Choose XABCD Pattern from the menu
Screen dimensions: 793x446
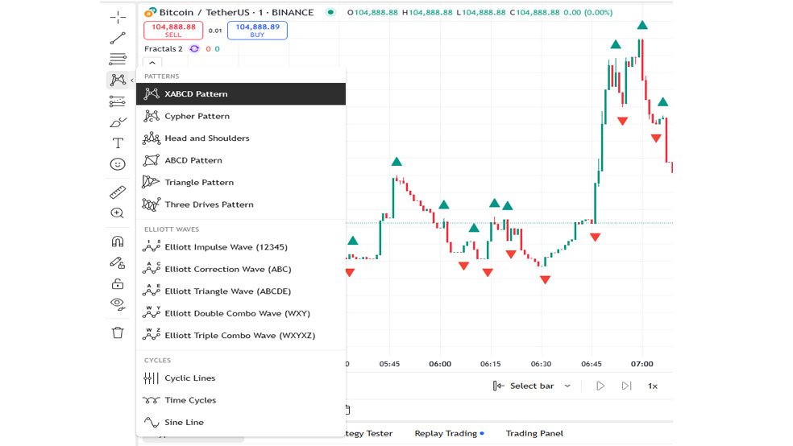tap(241, 94)
